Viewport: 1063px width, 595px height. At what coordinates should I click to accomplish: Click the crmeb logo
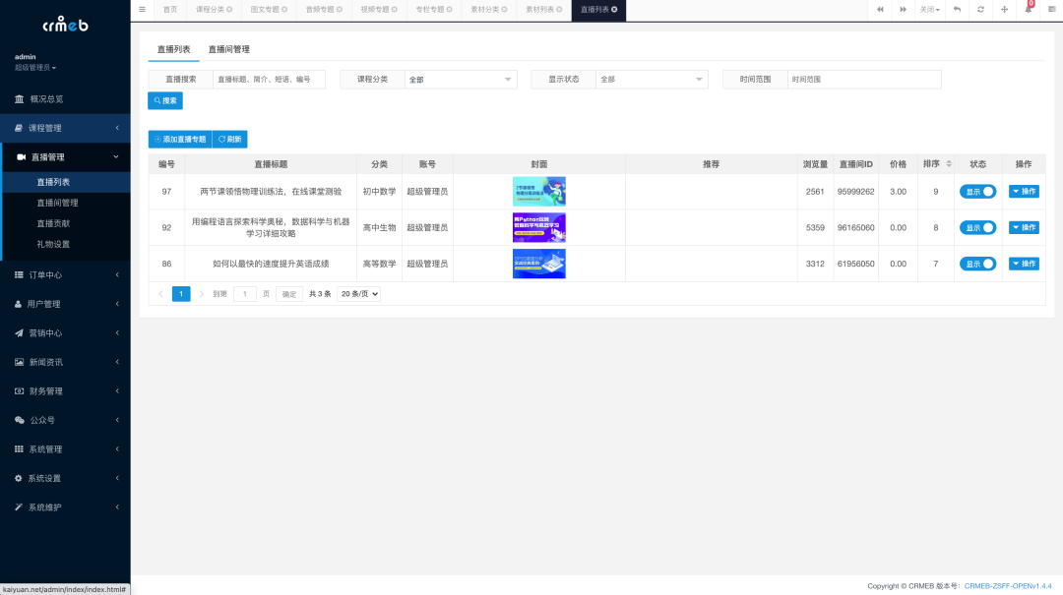click(65, 25)
